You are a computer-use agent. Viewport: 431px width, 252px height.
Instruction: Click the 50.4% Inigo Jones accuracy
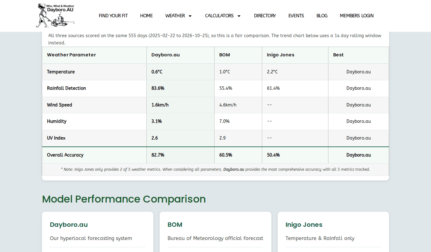pos(273,155)
